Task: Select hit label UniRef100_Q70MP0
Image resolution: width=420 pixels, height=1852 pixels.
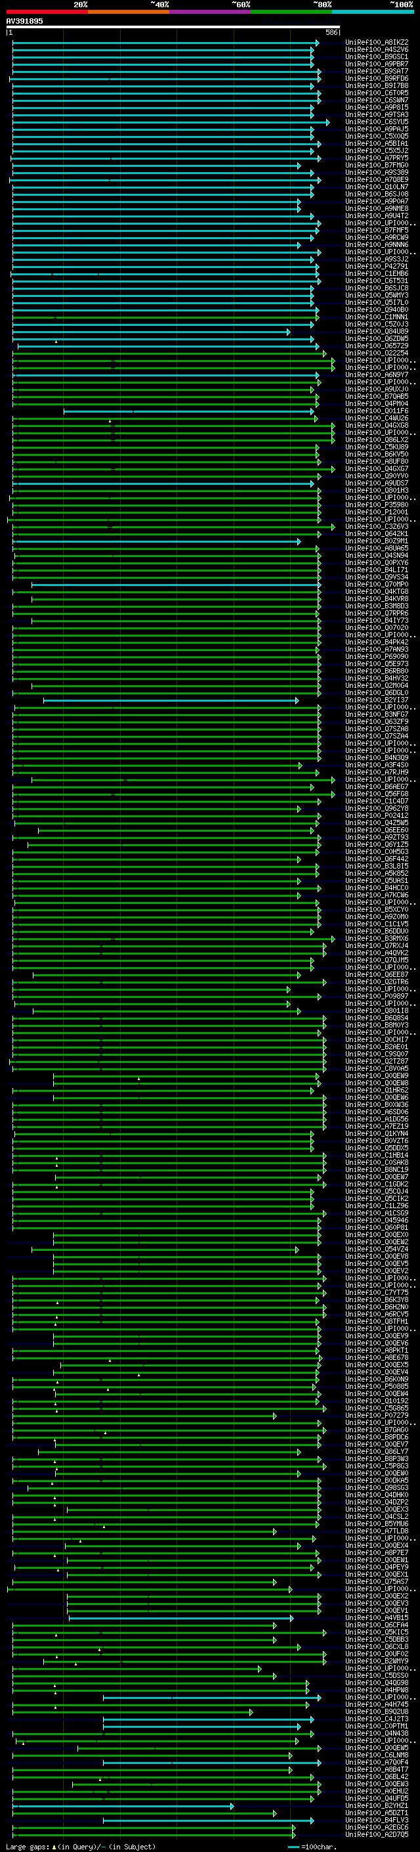Action: click(x=377, y=585)
